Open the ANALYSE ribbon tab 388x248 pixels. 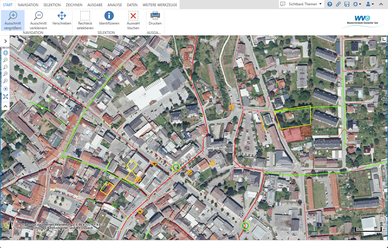coord(114,5)
